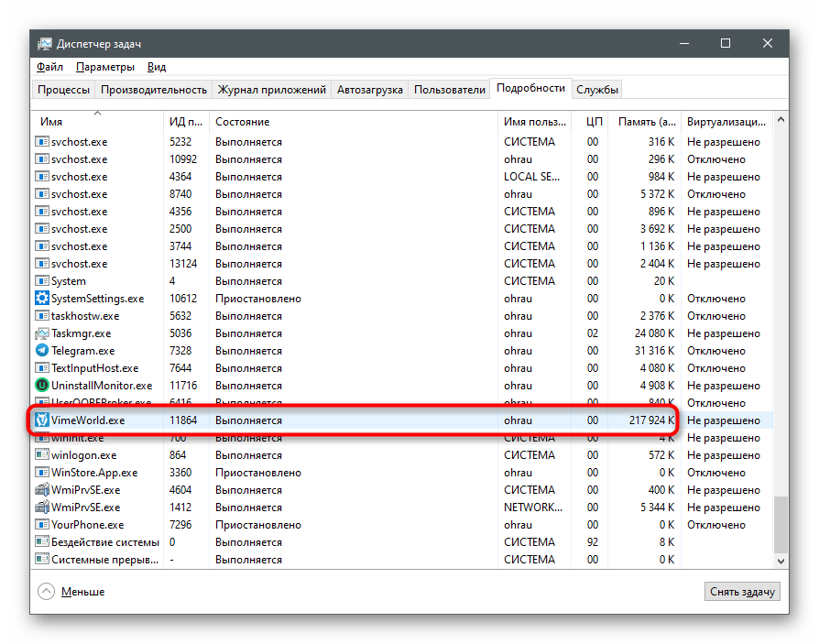Viewport: 819px width, 644px height.
Task: Click the Telegram.exe paper plane icon
Action: pos(42,351)
